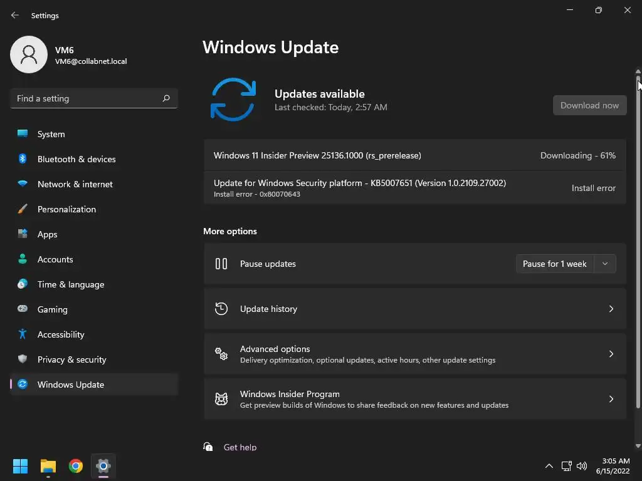Click the Advanced options gears icon

coord(221,354)
